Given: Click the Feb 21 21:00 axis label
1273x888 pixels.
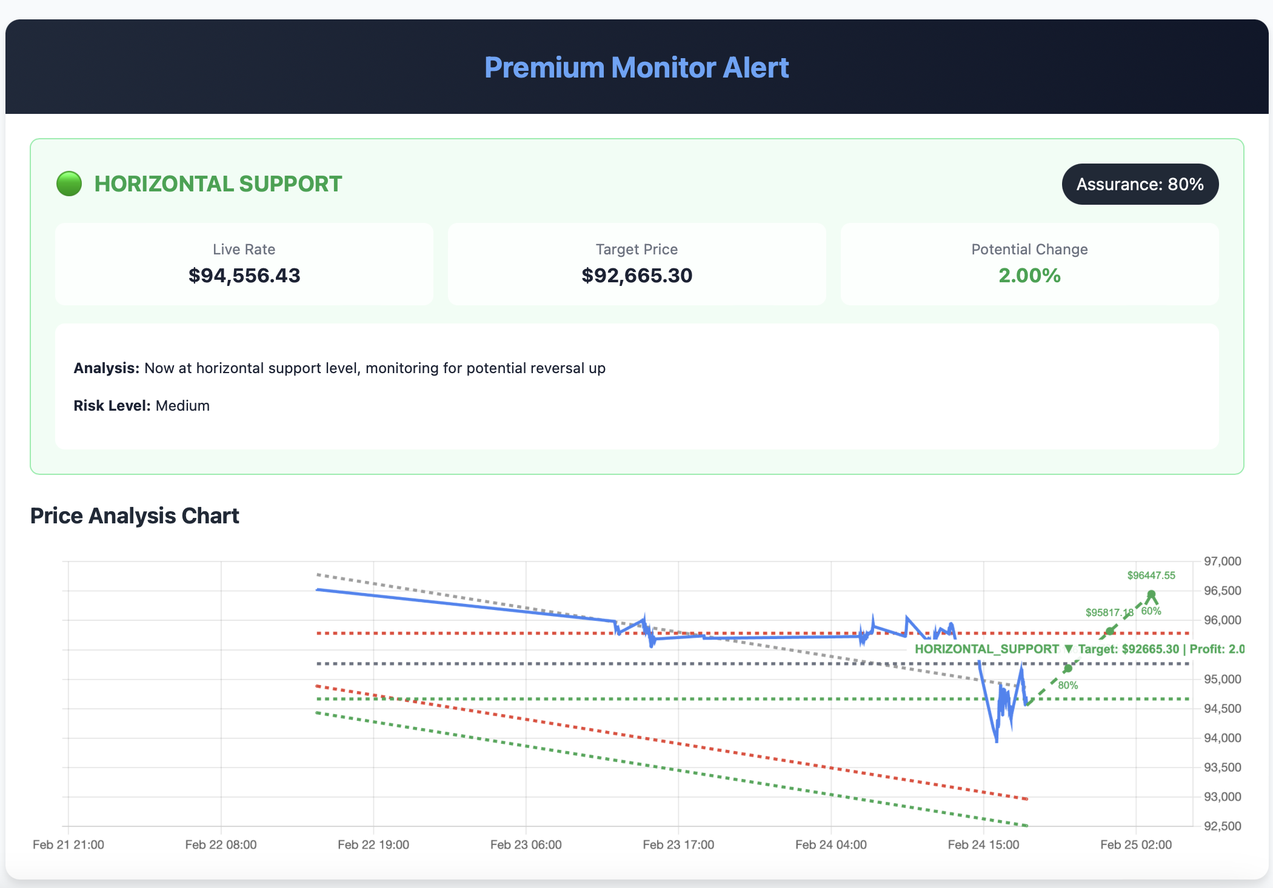Looking at the screenshot, I should (x=68, y=844).
